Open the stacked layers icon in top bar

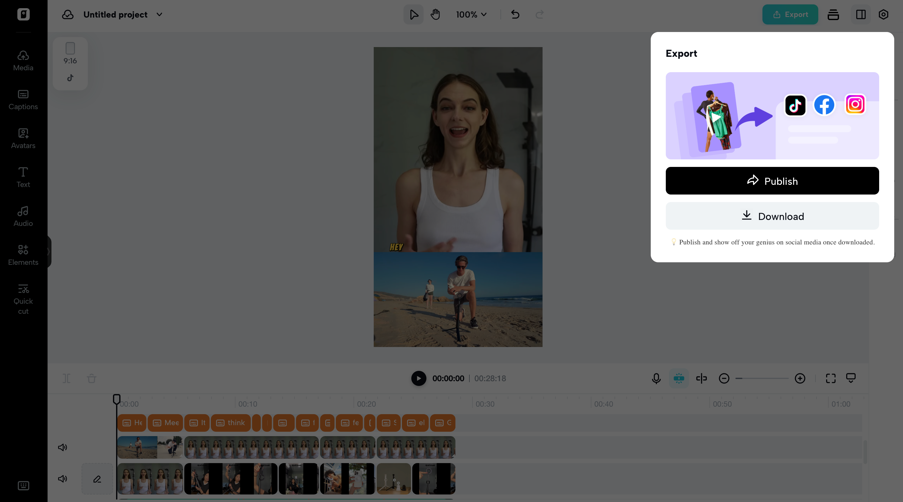833,14
